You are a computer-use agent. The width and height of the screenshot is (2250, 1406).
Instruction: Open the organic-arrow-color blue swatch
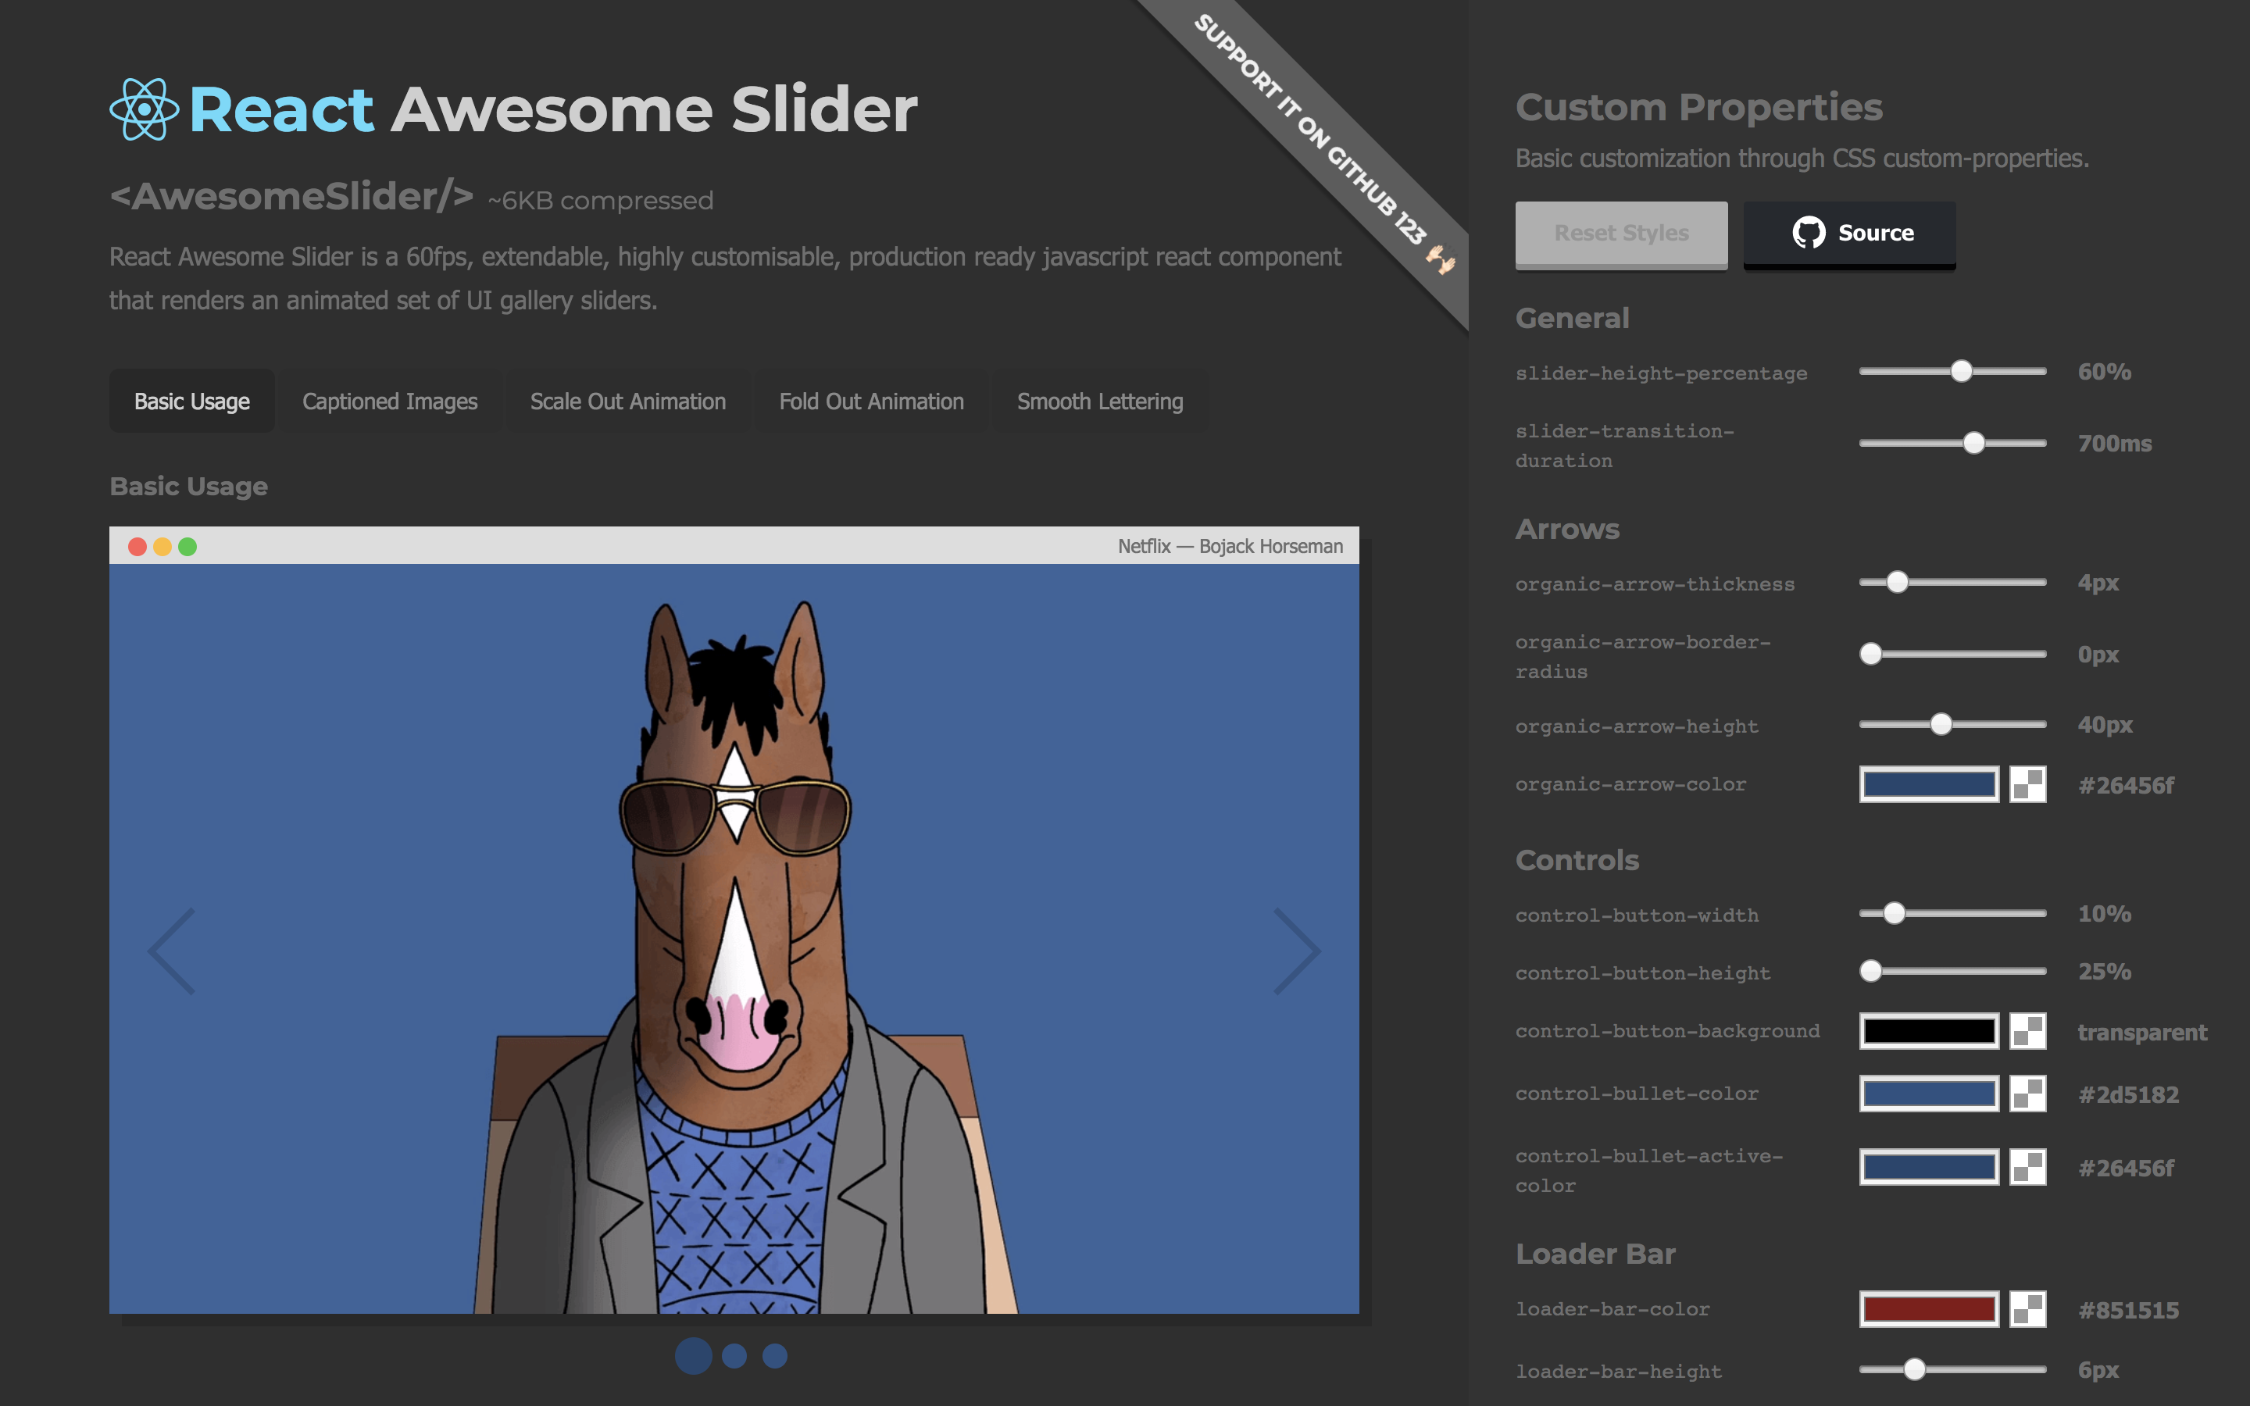coord(1929,785)
